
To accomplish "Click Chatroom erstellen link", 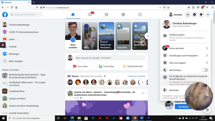I will 137,76.
